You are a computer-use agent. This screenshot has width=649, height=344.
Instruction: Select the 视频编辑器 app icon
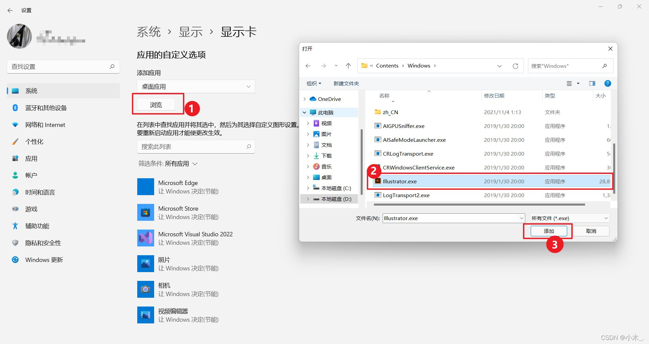(x=146, y=315)
